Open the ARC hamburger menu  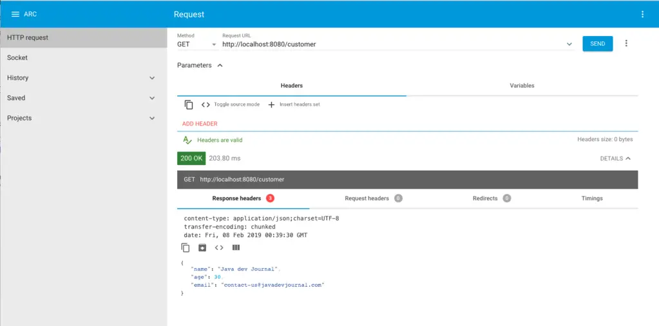pyautogui.click(x=15, y=14)
